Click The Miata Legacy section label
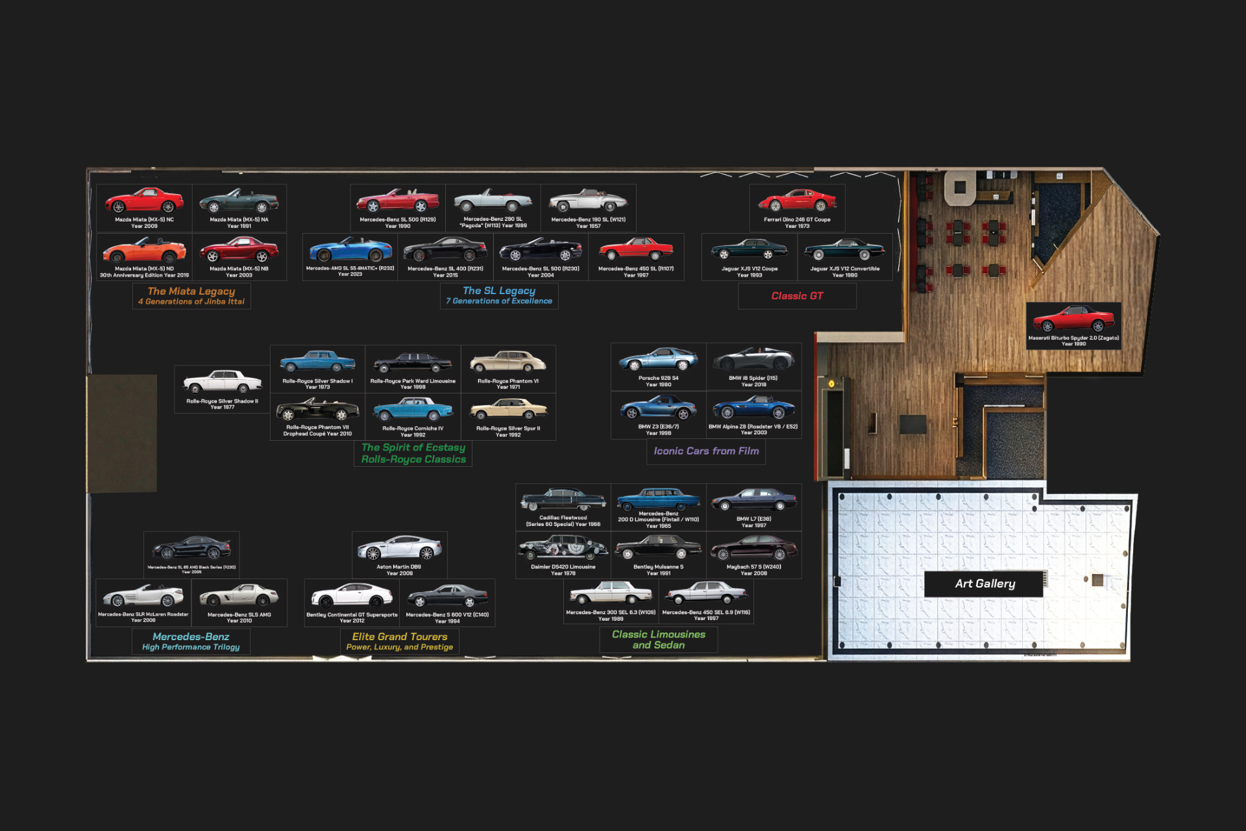1246x831 pixels. click(x=191, y=296)
